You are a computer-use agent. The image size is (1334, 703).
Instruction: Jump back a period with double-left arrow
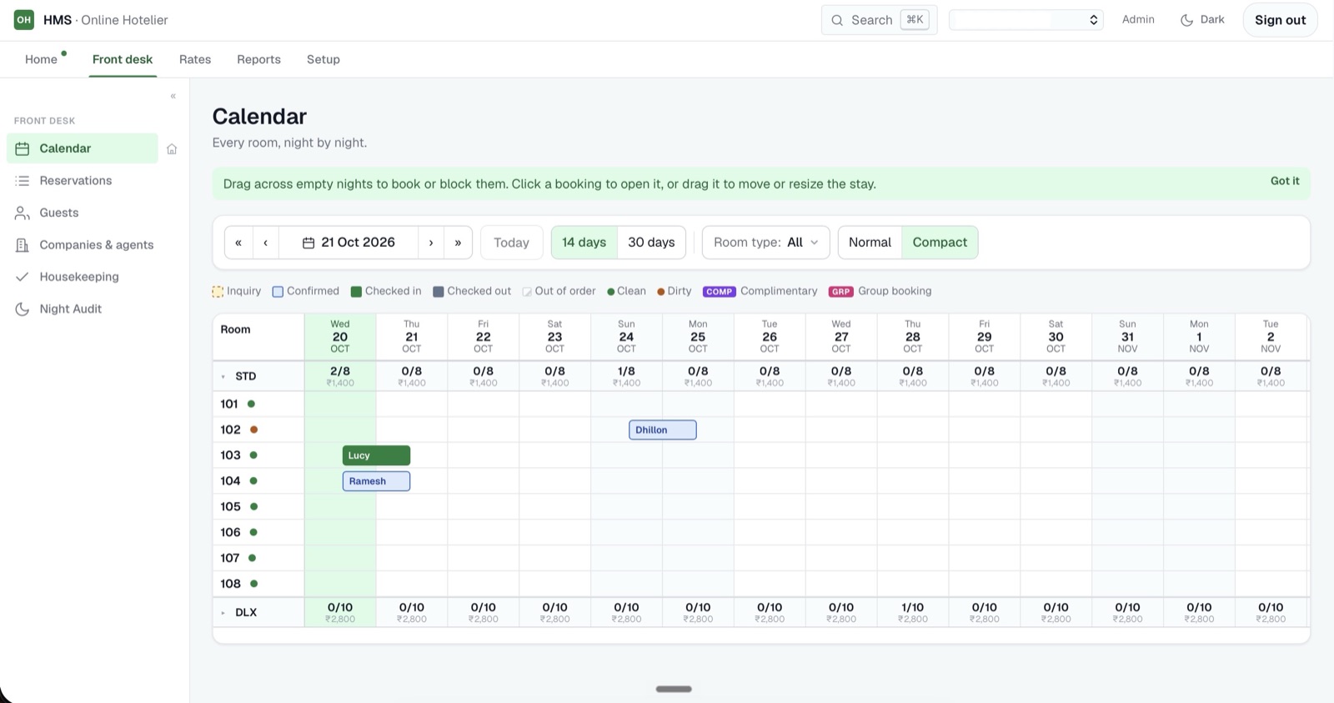coord(238,243)
